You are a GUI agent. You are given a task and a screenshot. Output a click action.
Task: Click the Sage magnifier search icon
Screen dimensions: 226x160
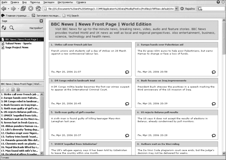tap(12, 28)
